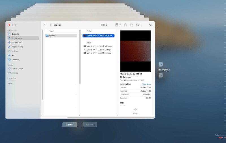This screenshot has width=226, height=143.
Task: Select Downloads in the sidebar
Action: (x=16, y=42)
